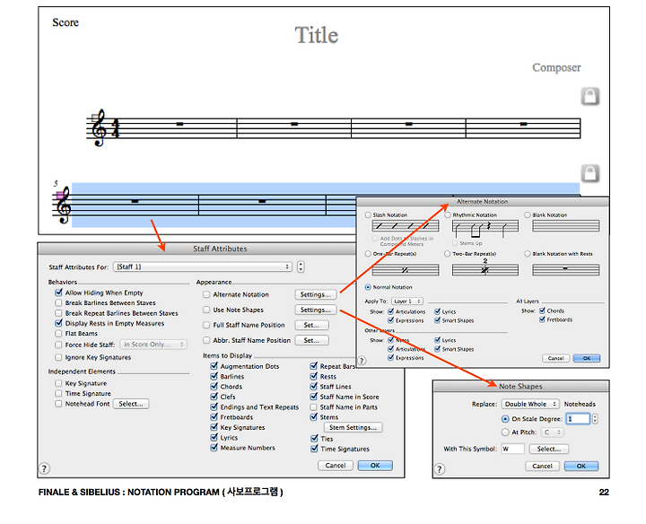Open help in Alternate Notation dialog
This screenshot has height=524, width=646.
(x=362, y=361)
